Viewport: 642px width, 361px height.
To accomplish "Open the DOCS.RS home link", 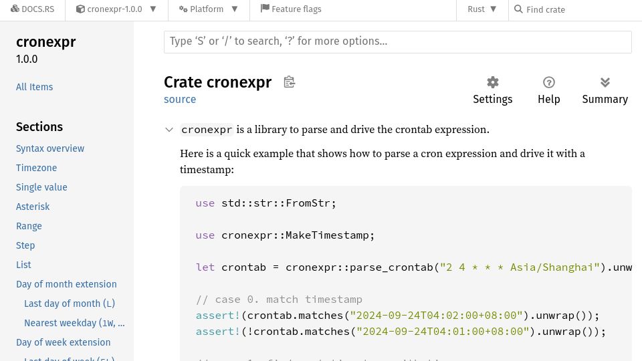I will pos(32,9).
